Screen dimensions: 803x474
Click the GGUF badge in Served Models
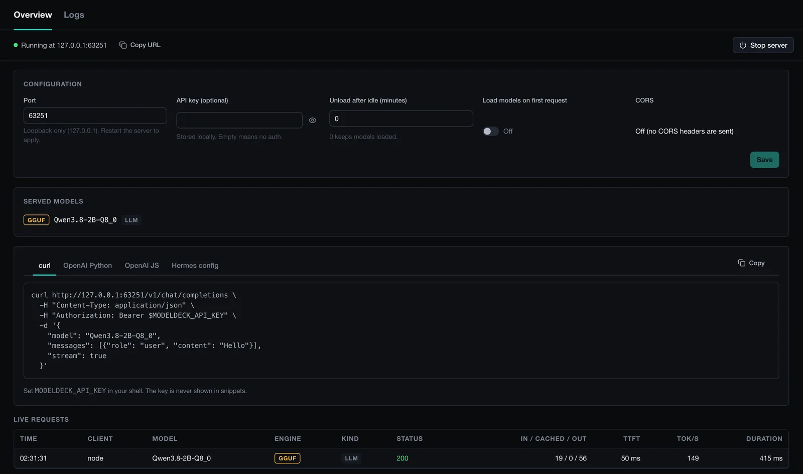36,220
